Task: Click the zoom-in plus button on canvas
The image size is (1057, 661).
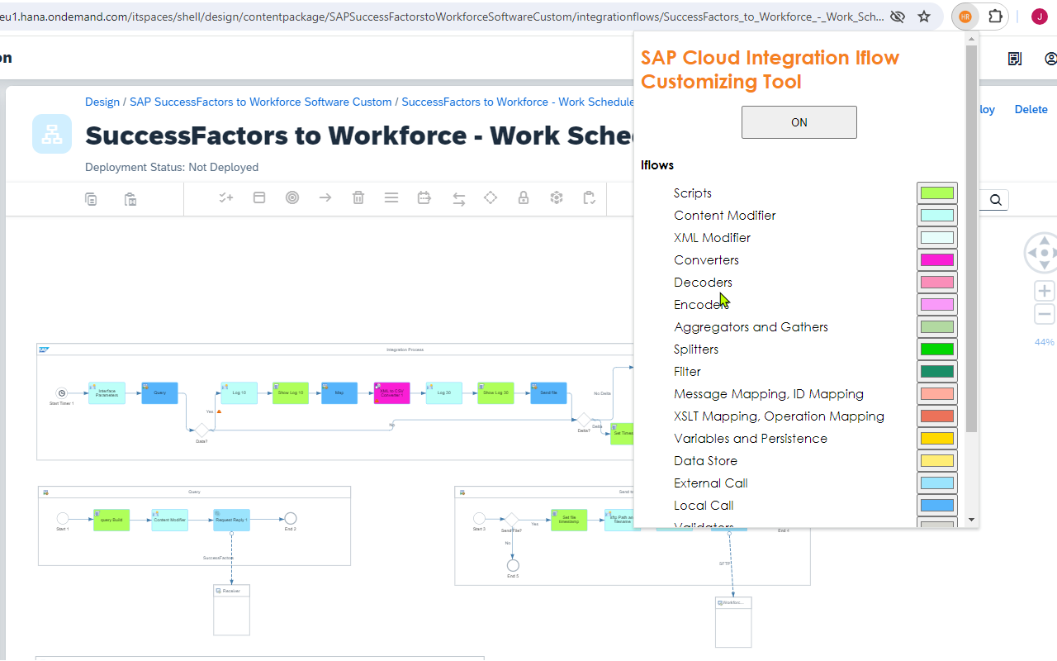Action: tap(1045, 291)
